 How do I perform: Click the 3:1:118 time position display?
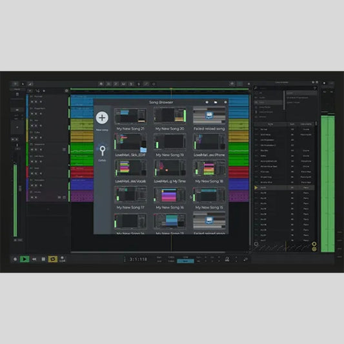tap(138, 259)
